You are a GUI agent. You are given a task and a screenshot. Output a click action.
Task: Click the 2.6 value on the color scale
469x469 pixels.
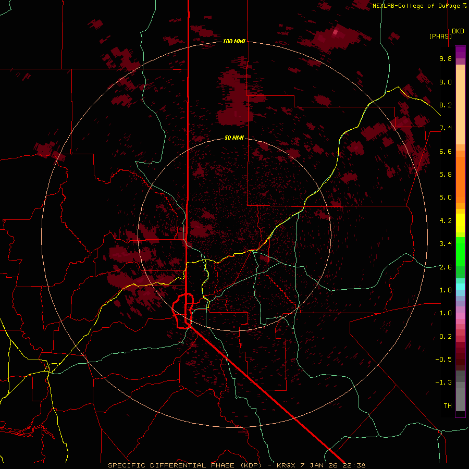click(x=446, y=267)
